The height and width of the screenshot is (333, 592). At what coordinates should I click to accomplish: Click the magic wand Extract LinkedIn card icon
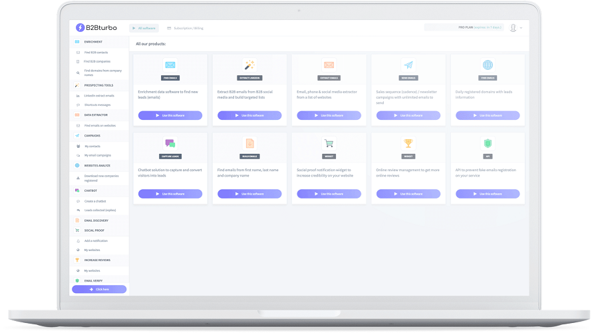[x=249, y=65]
